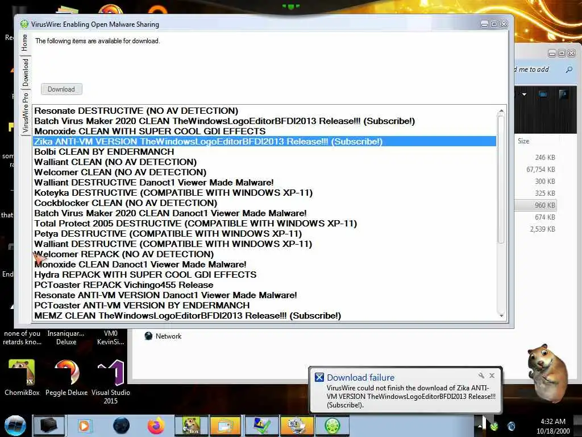The image size is (582, 437).
Task: Switch to the file explorer taskbar button
Action: pos(225,426)
